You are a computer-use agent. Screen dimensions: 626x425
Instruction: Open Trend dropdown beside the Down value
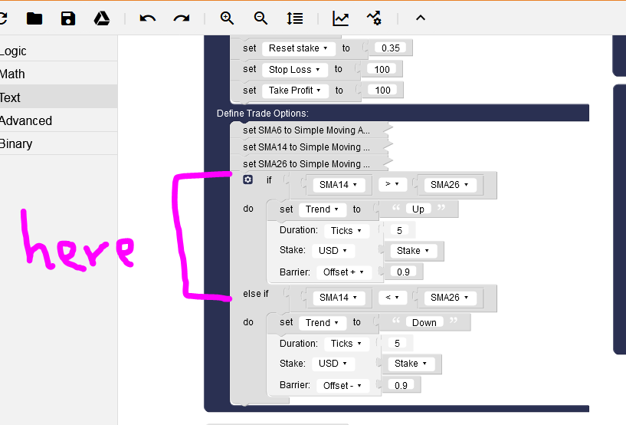pyautogui.click(x=322, y=323)
